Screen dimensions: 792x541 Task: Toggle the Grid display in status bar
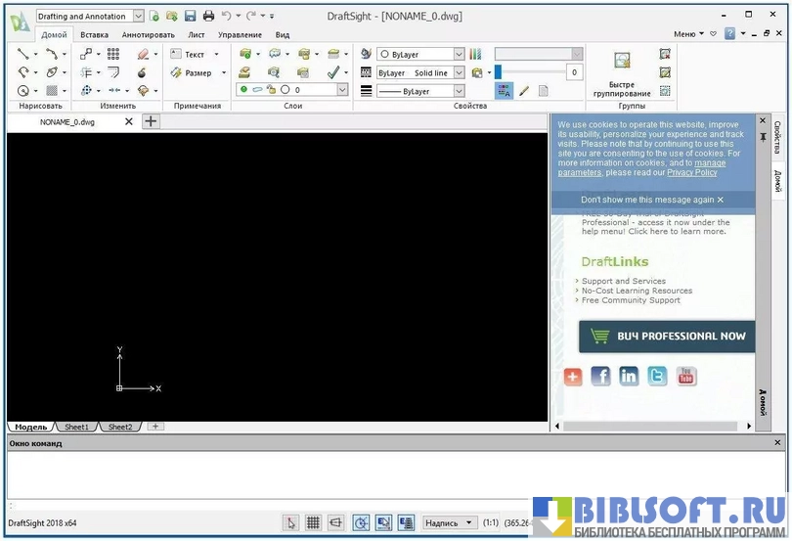pos(313,523)
